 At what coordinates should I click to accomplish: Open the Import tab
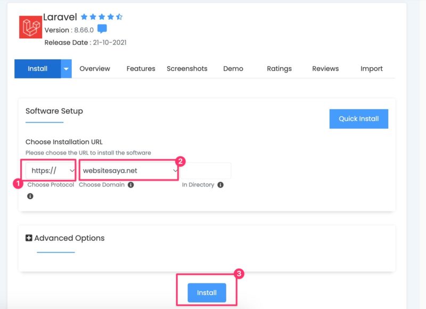[x=372, y=68]
